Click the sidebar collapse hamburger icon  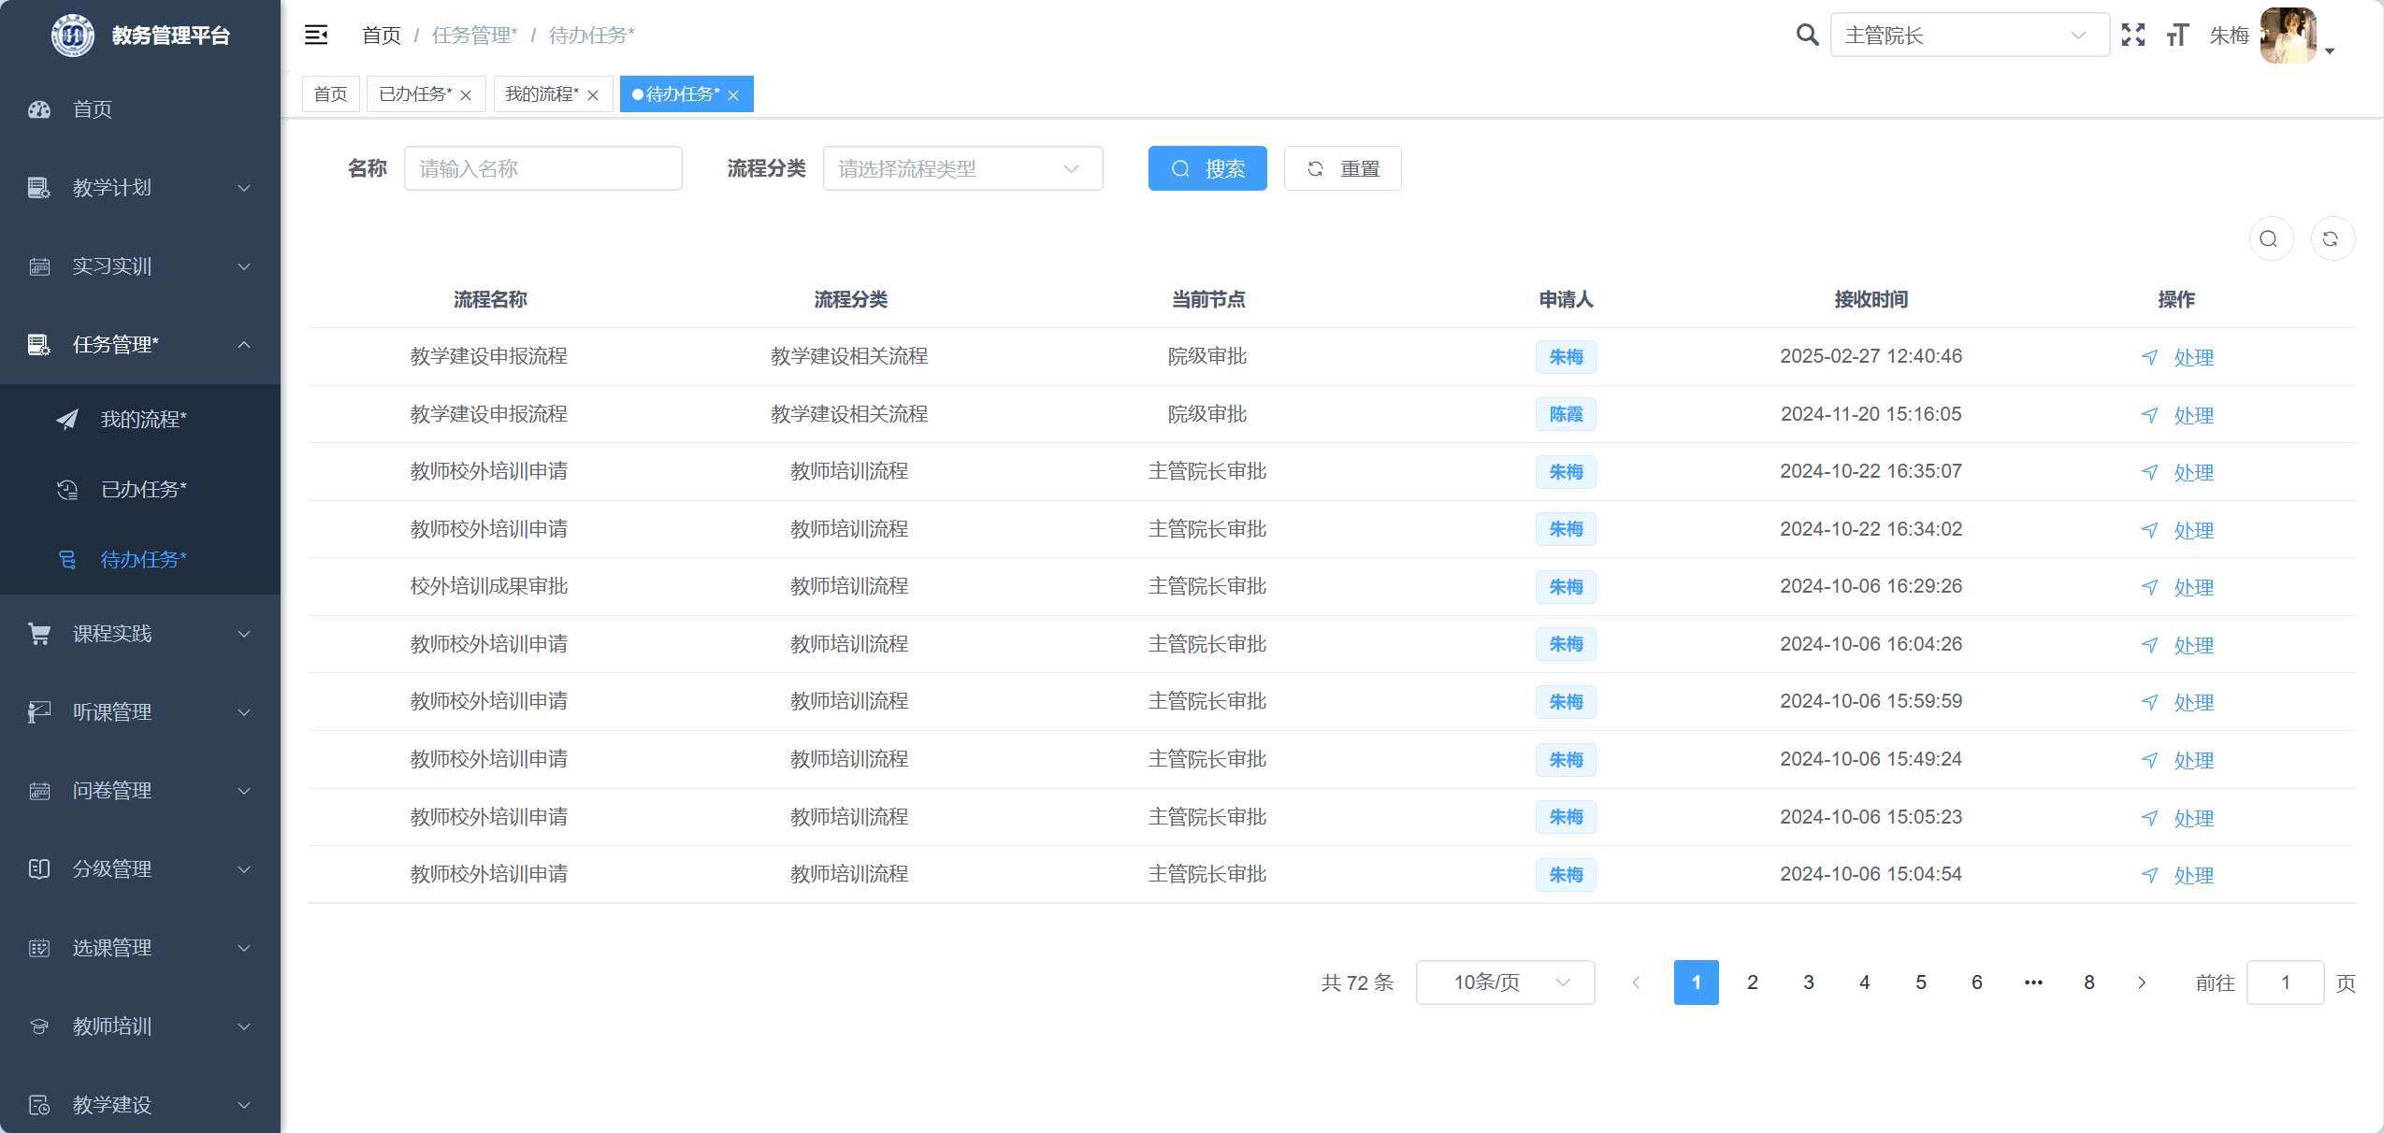click(x=316, y=36)
